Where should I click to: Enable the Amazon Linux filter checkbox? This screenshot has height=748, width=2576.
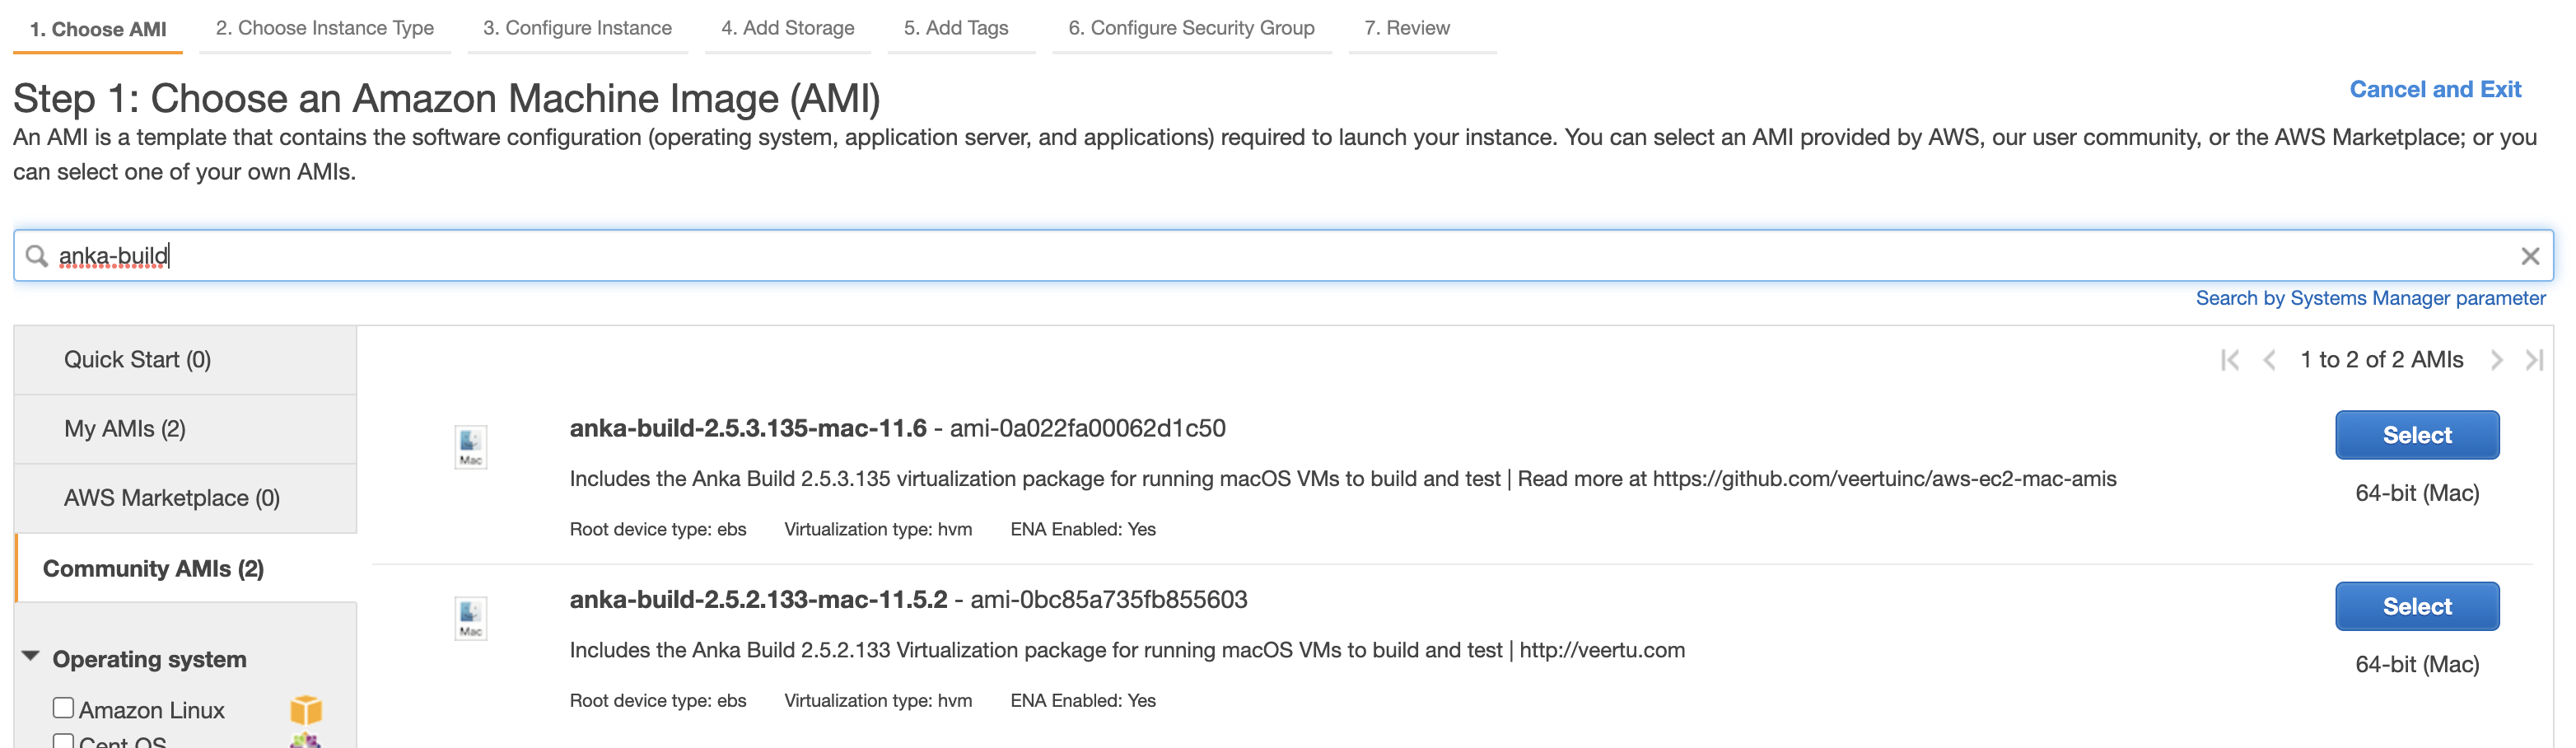click(63, 708)
